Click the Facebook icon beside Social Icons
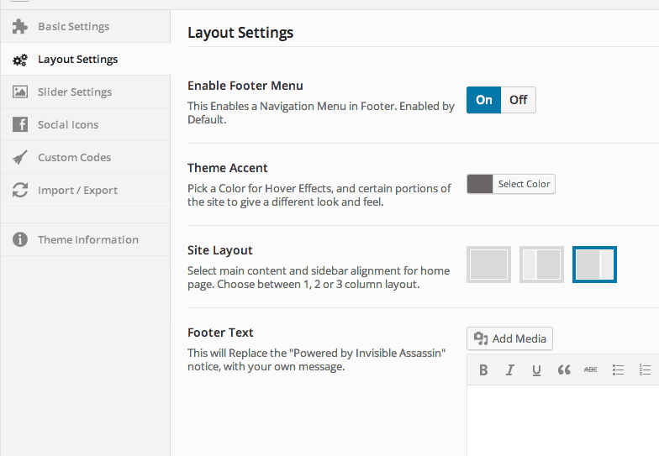Viewport: 659px width, 456px height. click(x=20, y=124)
